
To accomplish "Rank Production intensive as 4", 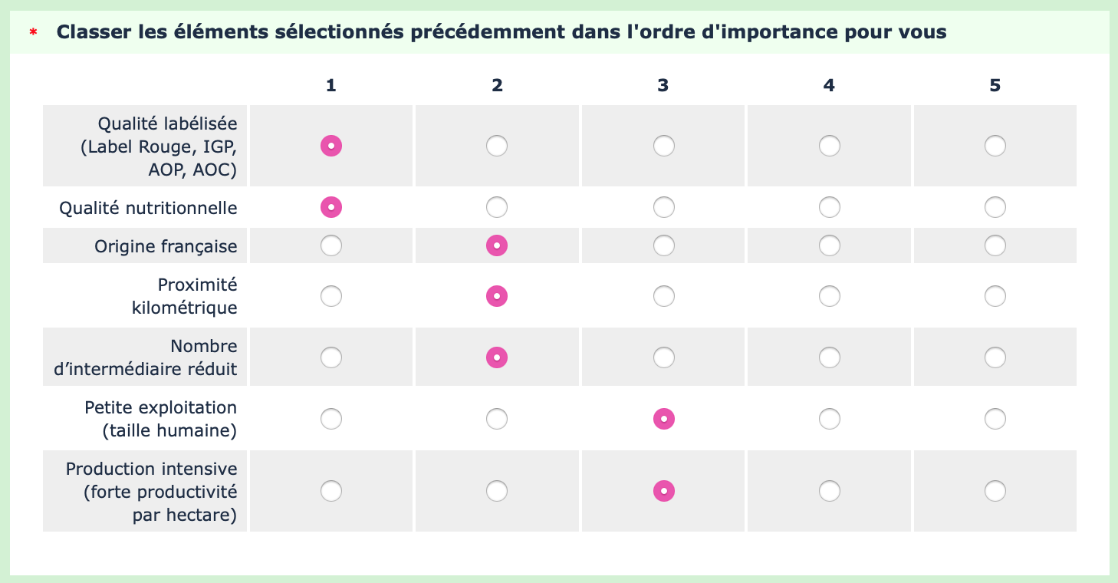I will click(829, 491).
